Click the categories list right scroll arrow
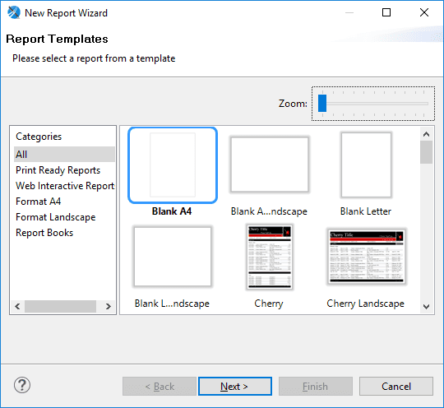The image size is (444, 408). 109,306
